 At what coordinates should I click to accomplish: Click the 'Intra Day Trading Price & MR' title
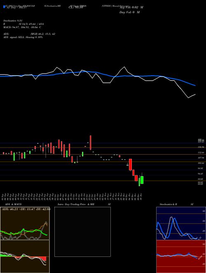coord(76,204)
